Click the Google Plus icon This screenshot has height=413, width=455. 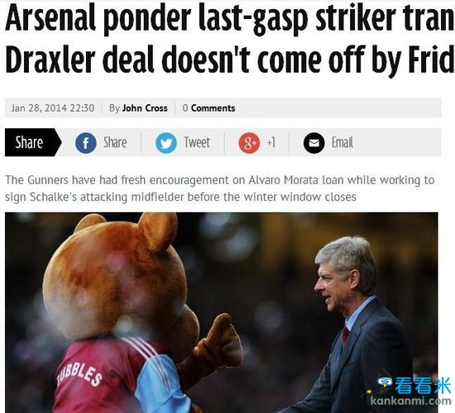coord(249,143)
